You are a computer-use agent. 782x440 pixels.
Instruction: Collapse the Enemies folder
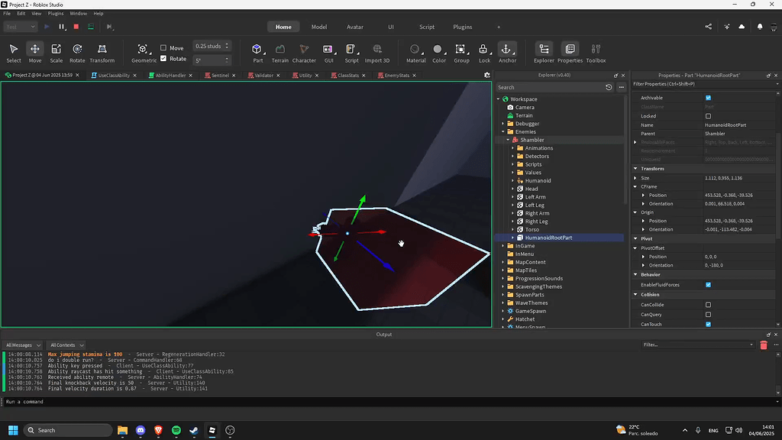502,131
